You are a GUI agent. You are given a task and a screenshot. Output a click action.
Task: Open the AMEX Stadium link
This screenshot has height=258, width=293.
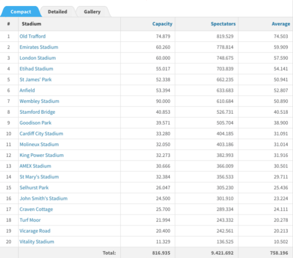(35, 166)
